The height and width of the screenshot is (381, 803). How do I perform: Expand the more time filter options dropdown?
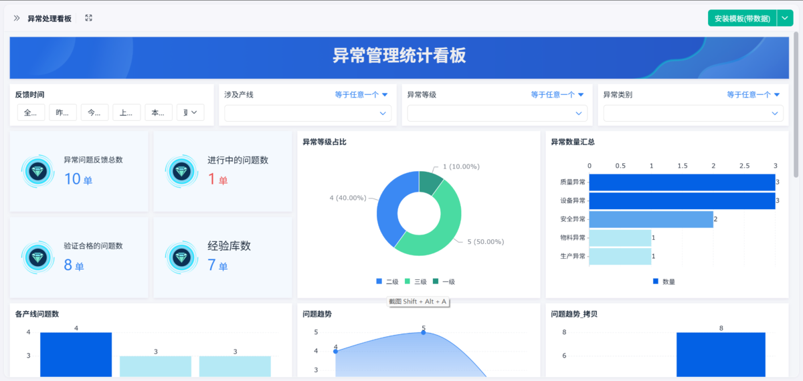point(190,112)
